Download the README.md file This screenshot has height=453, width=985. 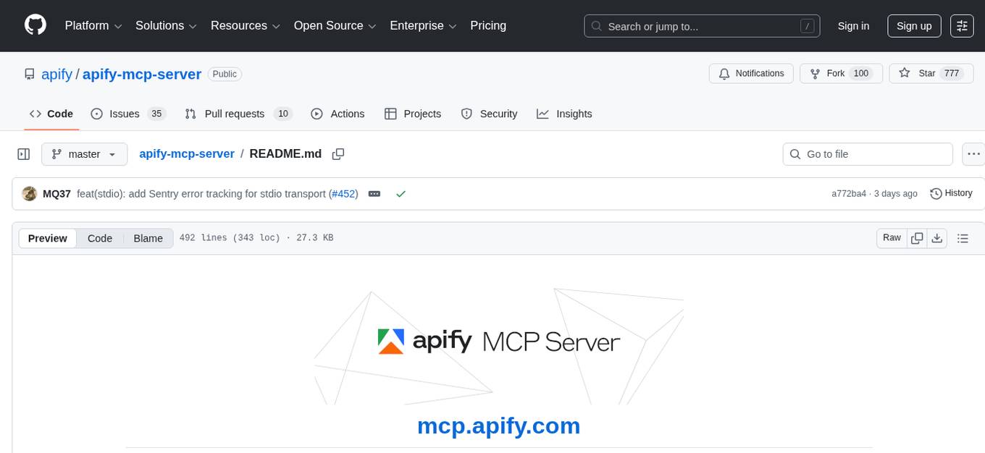937,237
